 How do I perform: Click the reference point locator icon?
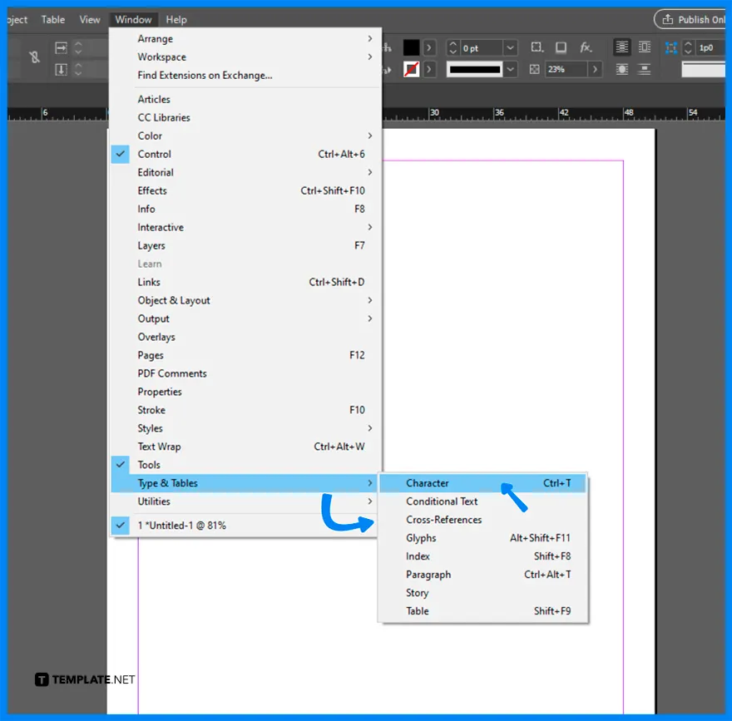pyautogui.click(x=672, y=47)
